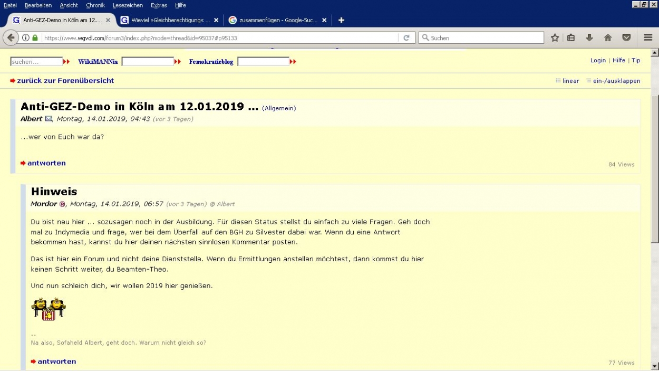Open the Pocket shield icon
Viewport: 659px width, 371px height.
click(x=626, y=38)
